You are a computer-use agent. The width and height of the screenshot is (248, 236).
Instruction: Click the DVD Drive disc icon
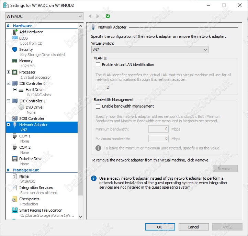point(21,107)
